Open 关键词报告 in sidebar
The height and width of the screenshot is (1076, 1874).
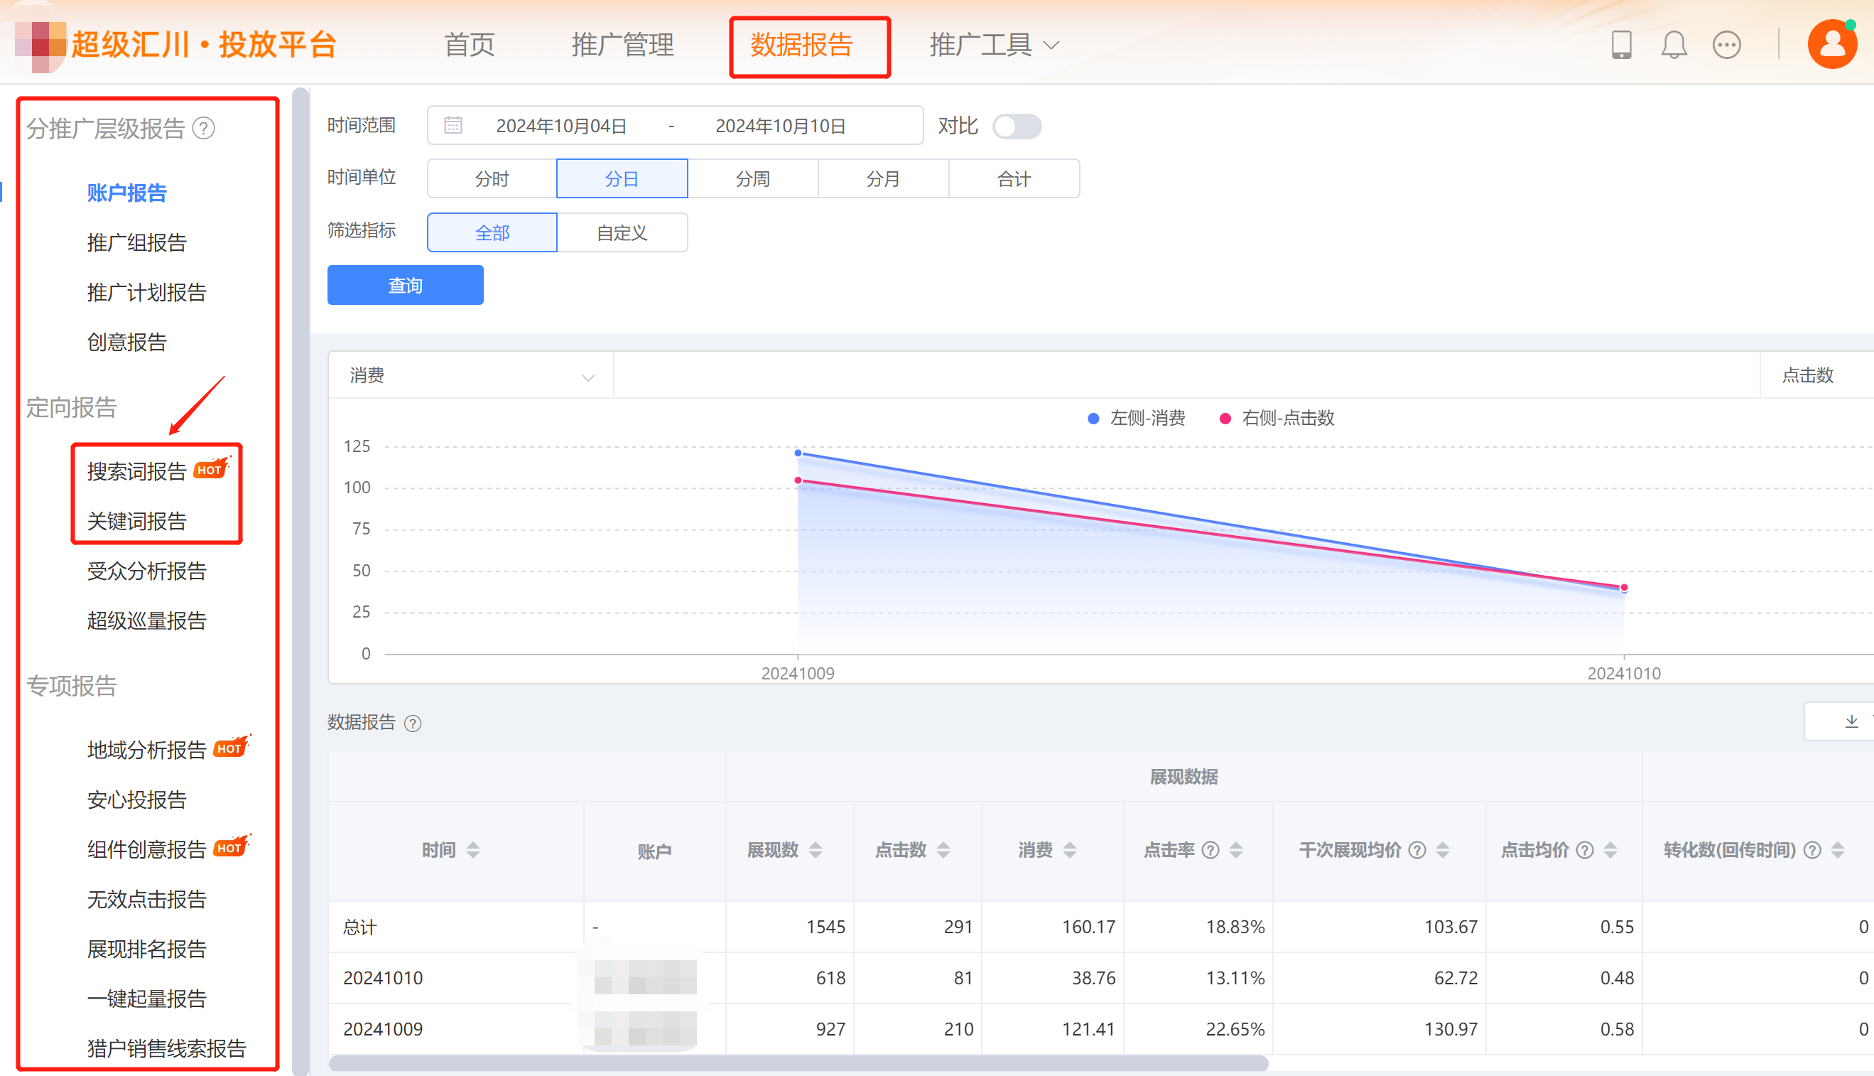[x=136, y=521]
